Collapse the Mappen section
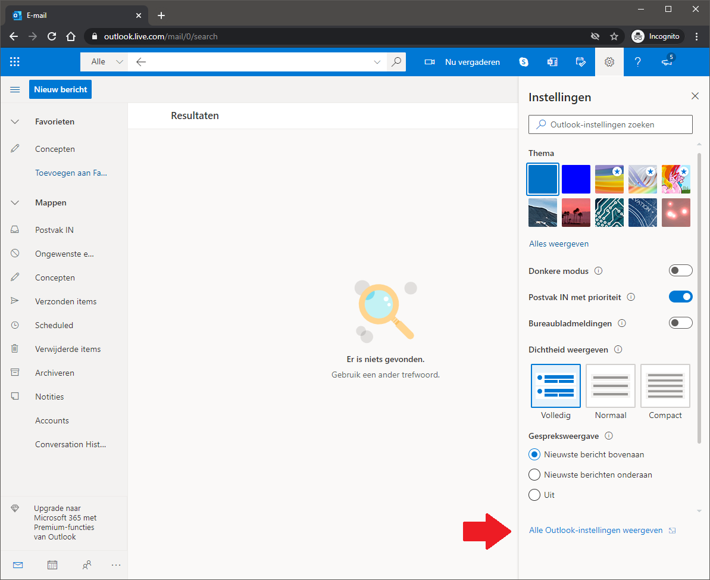Viewport: 710px width, 580px height. 15,202
